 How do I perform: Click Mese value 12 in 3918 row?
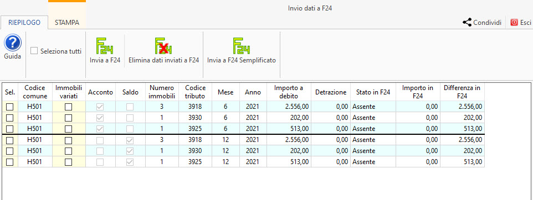(225, 140)
